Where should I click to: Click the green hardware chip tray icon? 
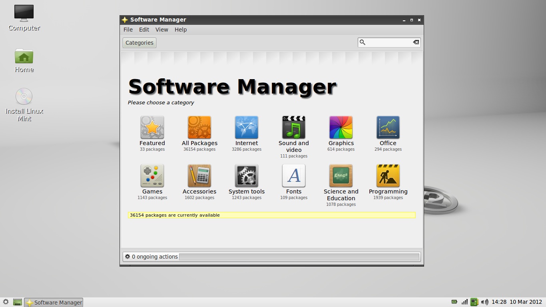(x=474, y=302)
